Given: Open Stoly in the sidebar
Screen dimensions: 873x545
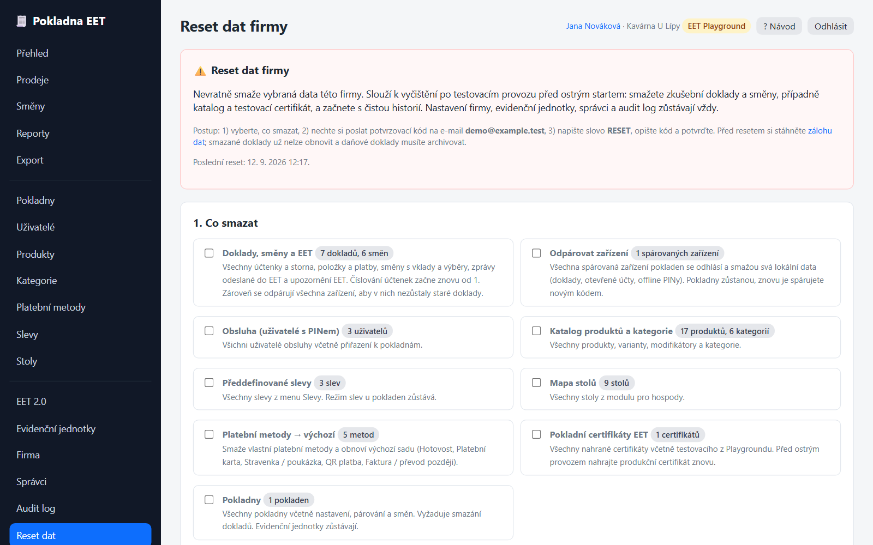Looking at the screenshot, I should click(80, 361).
